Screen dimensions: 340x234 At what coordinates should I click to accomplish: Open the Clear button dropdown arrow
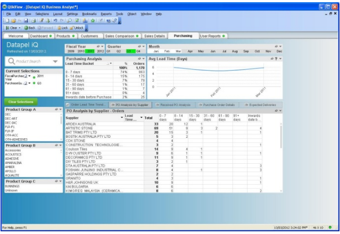click(x=20, y=28)
